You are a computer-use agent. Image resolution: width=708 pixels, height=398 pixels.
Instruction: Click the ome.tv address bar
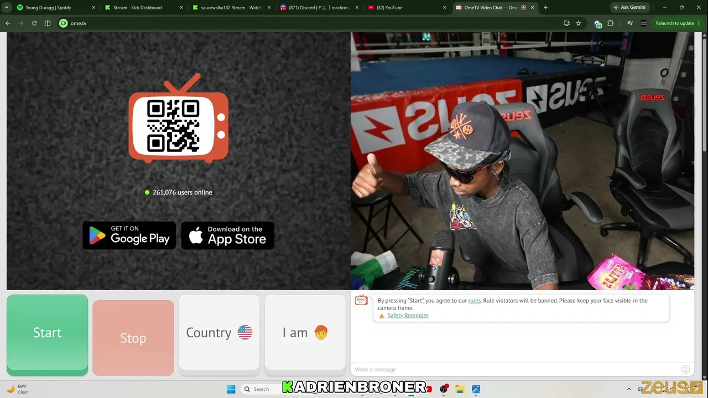[310, 23]
